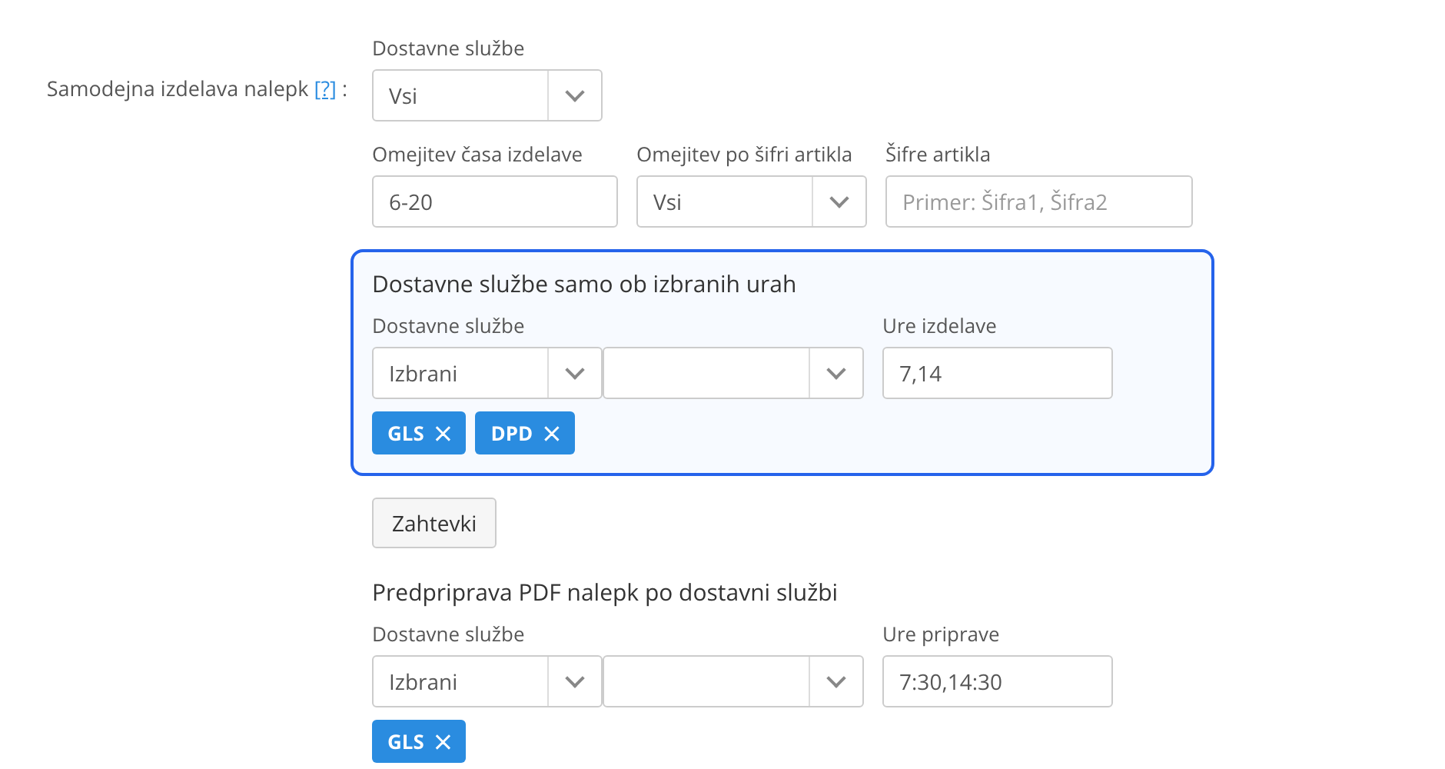This screenshot has width=1445, height=769.
Task: Edit the Ure izdelave field
Action: [997, 373]
